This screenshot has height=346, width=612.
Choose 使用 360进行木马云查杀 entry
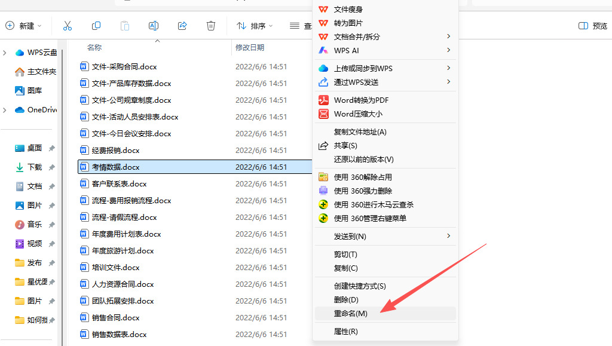click(385, 204)
